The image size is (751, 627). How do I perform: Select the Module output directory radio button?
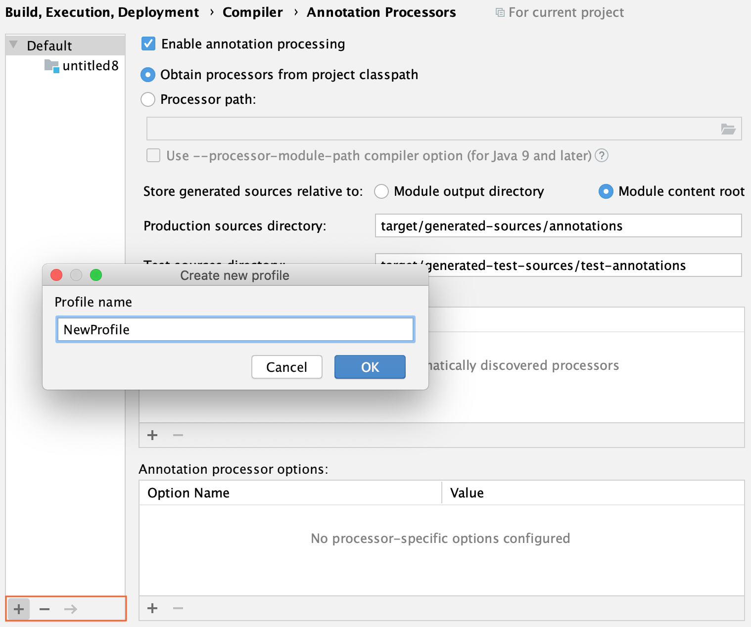[381, 191]
